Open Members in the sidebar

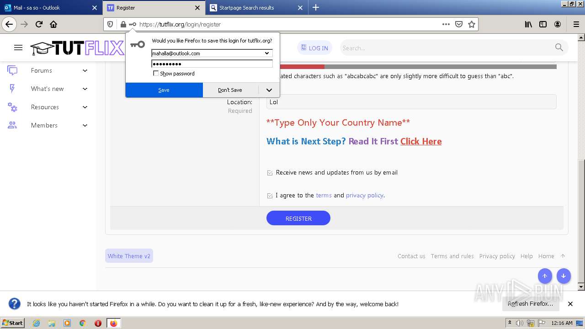coord(44,125)
